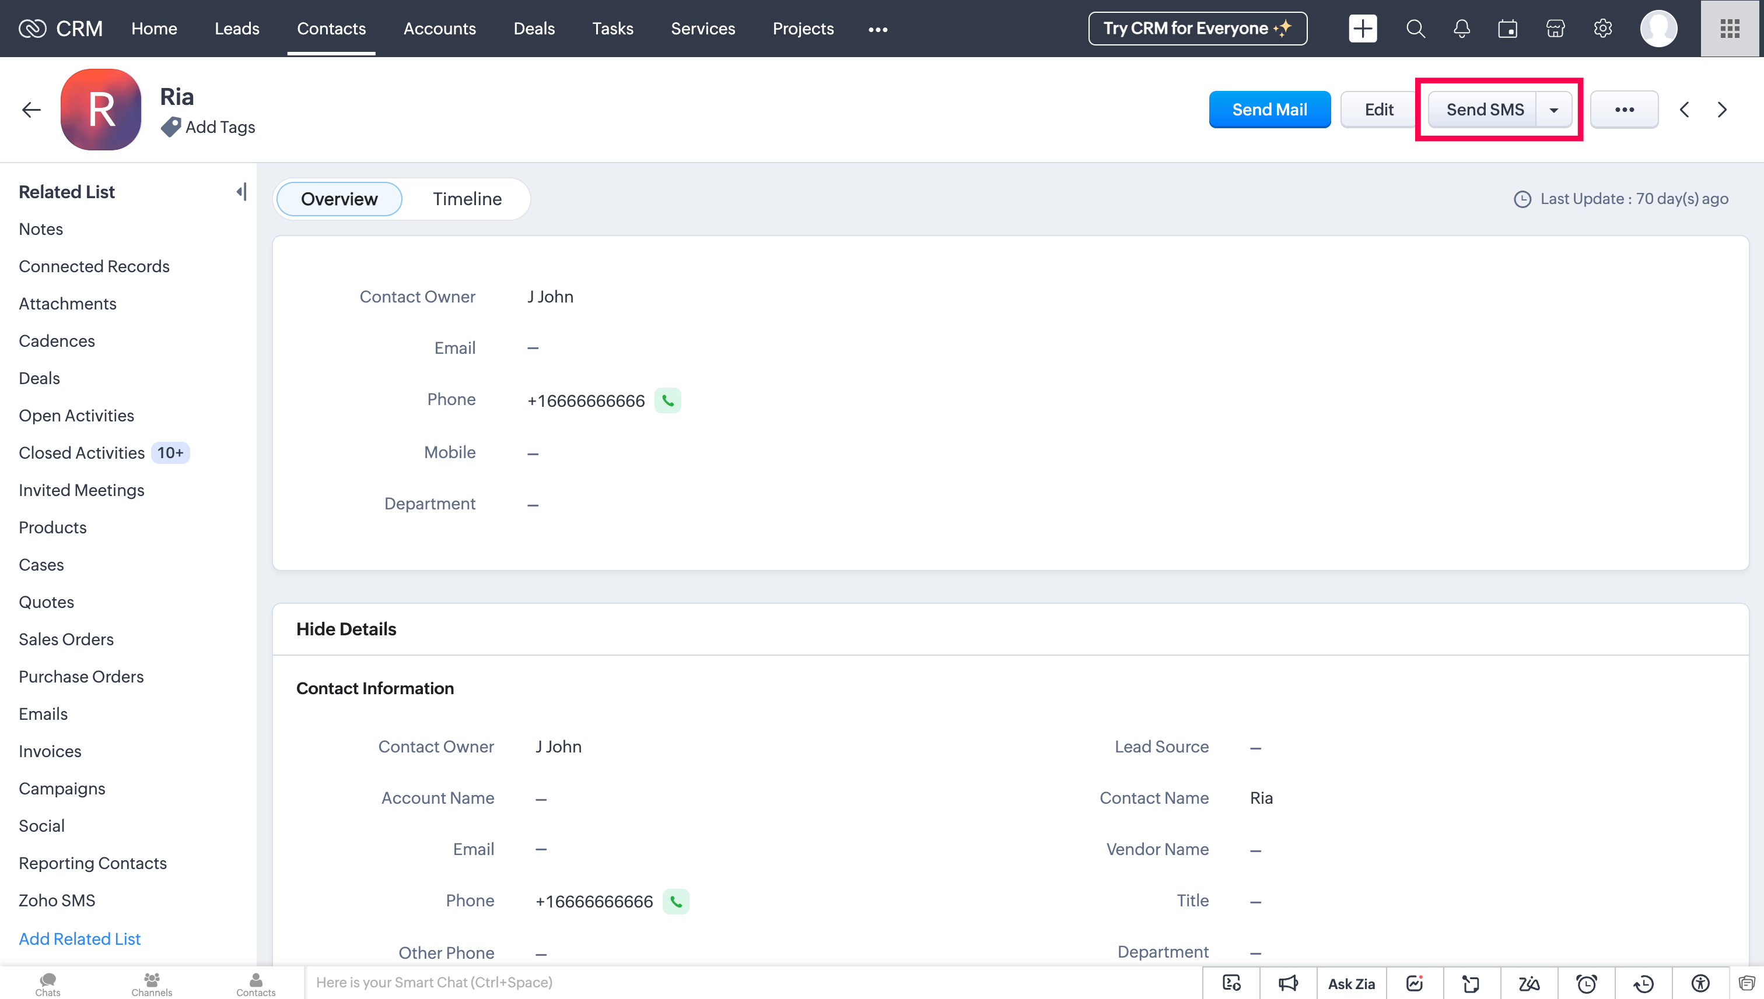Screen dimensions: 1764x999
Task: Click the green phone call icon beside Phone
Action: tap(667, 400)
